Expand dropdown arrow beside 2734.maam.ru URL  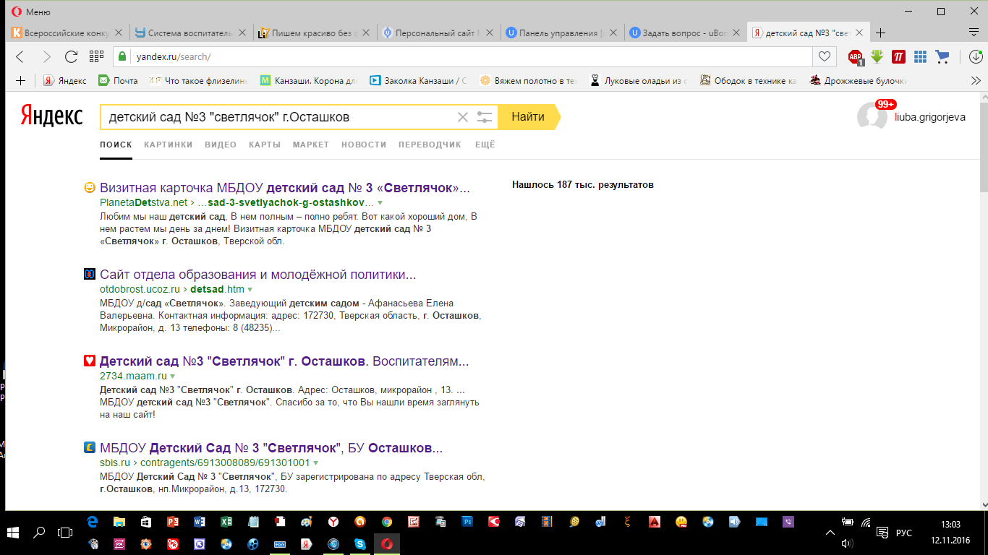tap(173, 377)
